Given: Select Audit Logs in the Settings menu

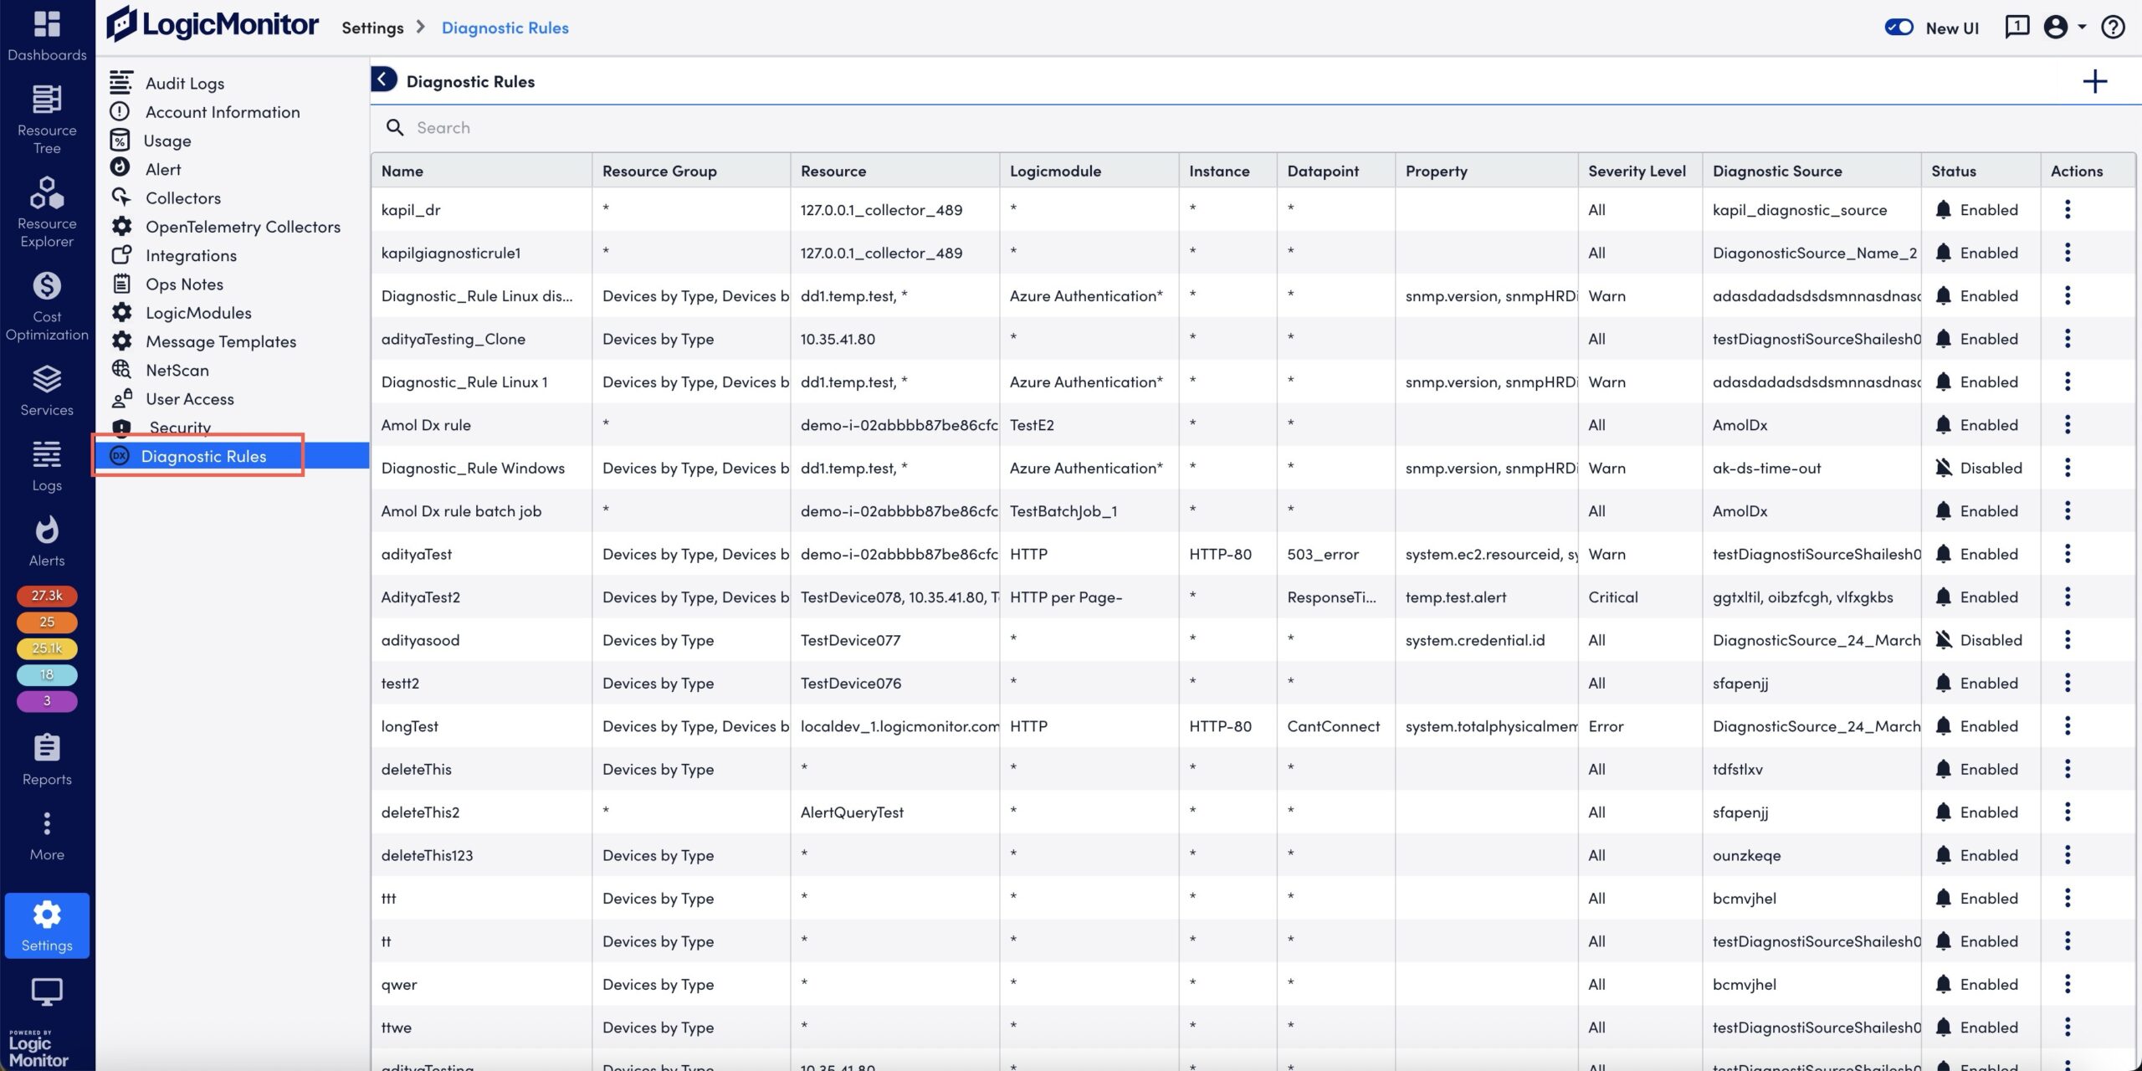Looking at the screenshot, I should [185, 83].
